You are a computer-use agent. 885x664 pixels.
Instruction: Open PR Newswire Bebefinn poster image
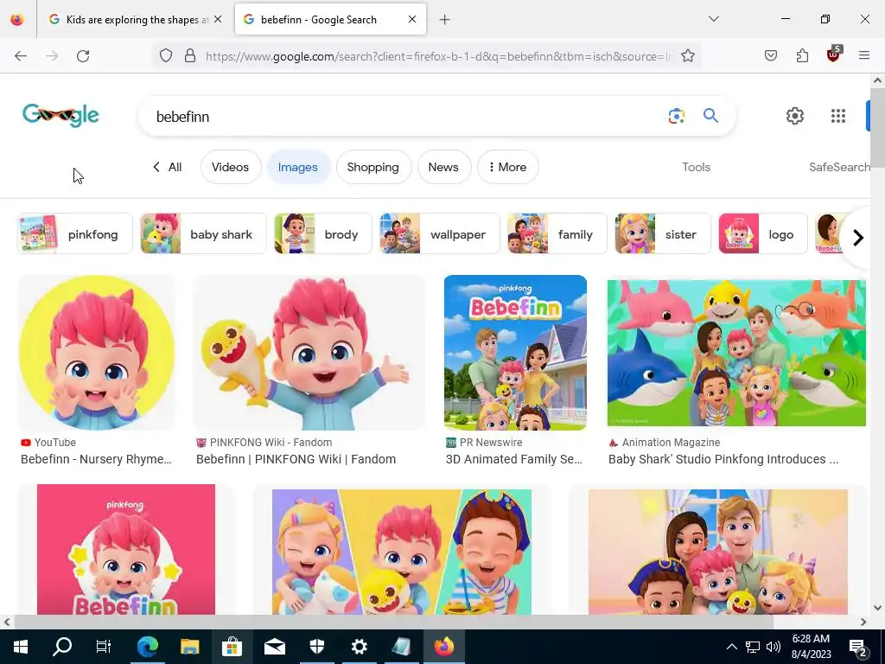click(x=515, y=353)
